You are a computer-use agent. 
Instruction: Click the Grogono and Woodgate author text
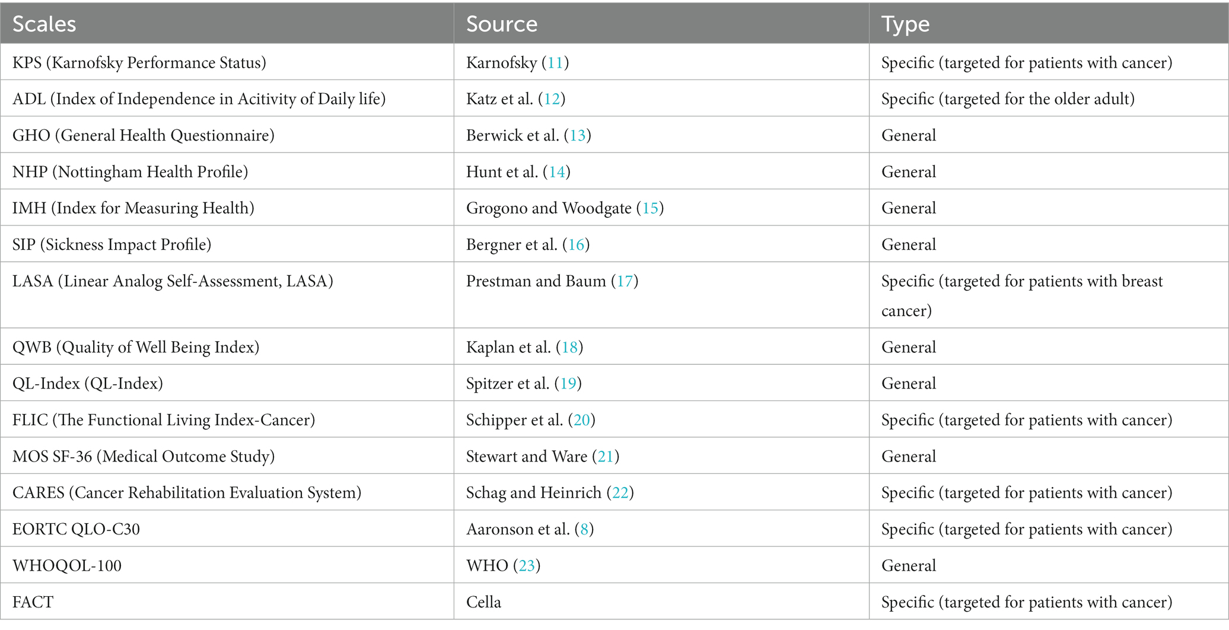(x=549, y=208)
